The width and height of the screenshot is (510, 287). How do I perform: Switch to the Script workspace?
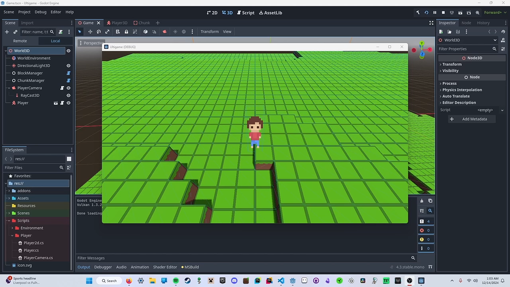(246, 12)
